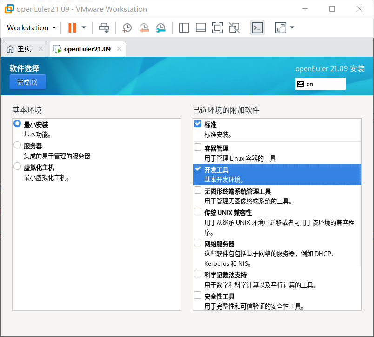
Task: Enter full screen mode
Action: 217,27
